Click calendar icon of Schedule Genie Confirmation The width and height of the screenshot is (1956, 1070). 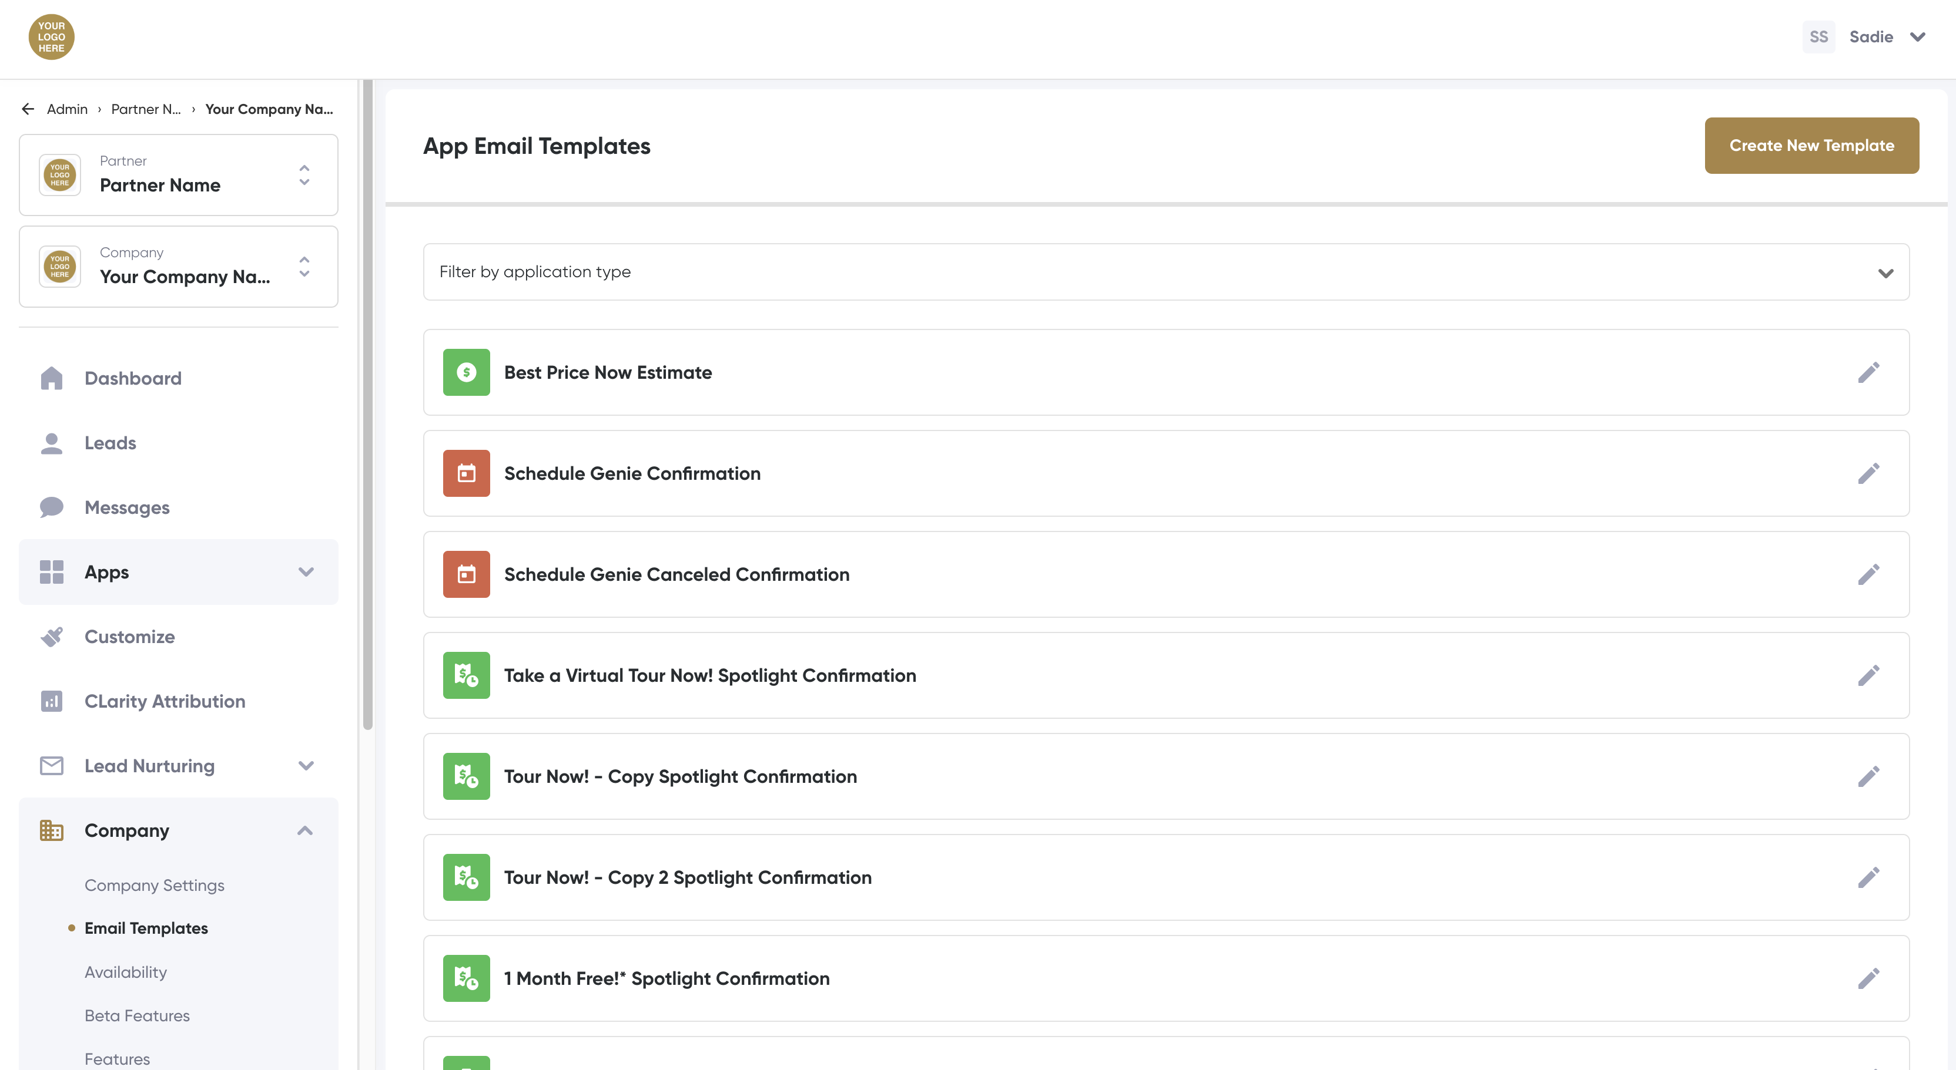466,473
